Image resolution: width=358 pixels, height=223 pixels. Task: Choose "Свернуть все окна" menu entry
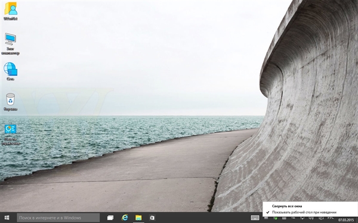287,206
